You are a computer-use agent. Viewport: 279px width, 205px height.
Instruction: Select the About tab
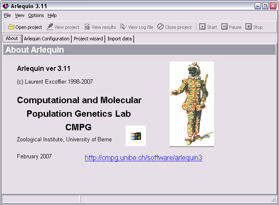click(12, 39)
